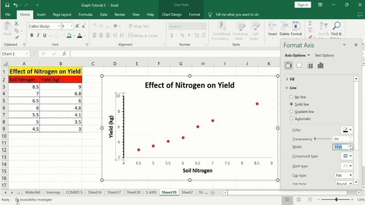This screenshot has width=365, height=205.
Task: Decrease font size with smaller A icon
Action: 84,26
